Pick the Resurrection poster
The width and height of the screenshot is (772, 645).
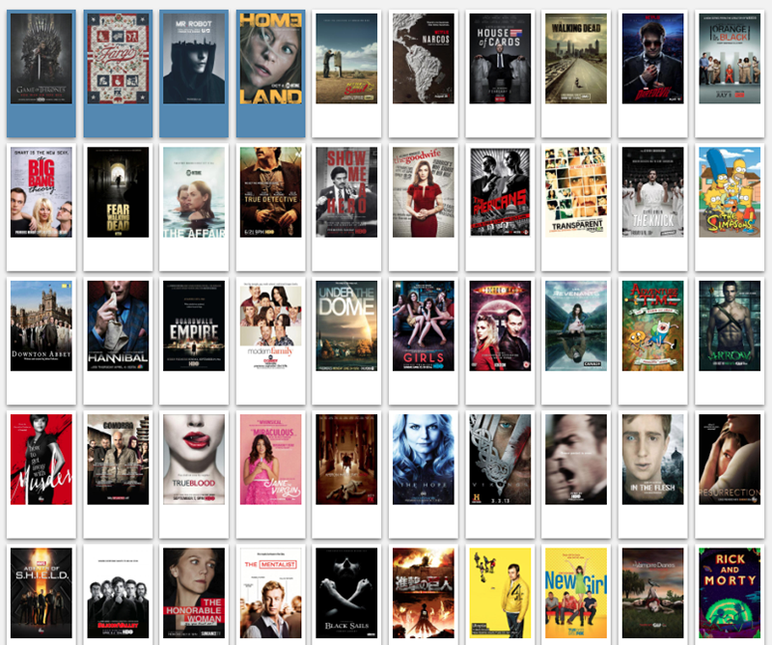click(x=730, y=460)
